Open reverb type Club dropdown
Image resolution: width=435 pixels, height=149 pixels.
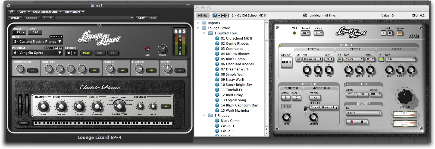(x=400, y=59)
